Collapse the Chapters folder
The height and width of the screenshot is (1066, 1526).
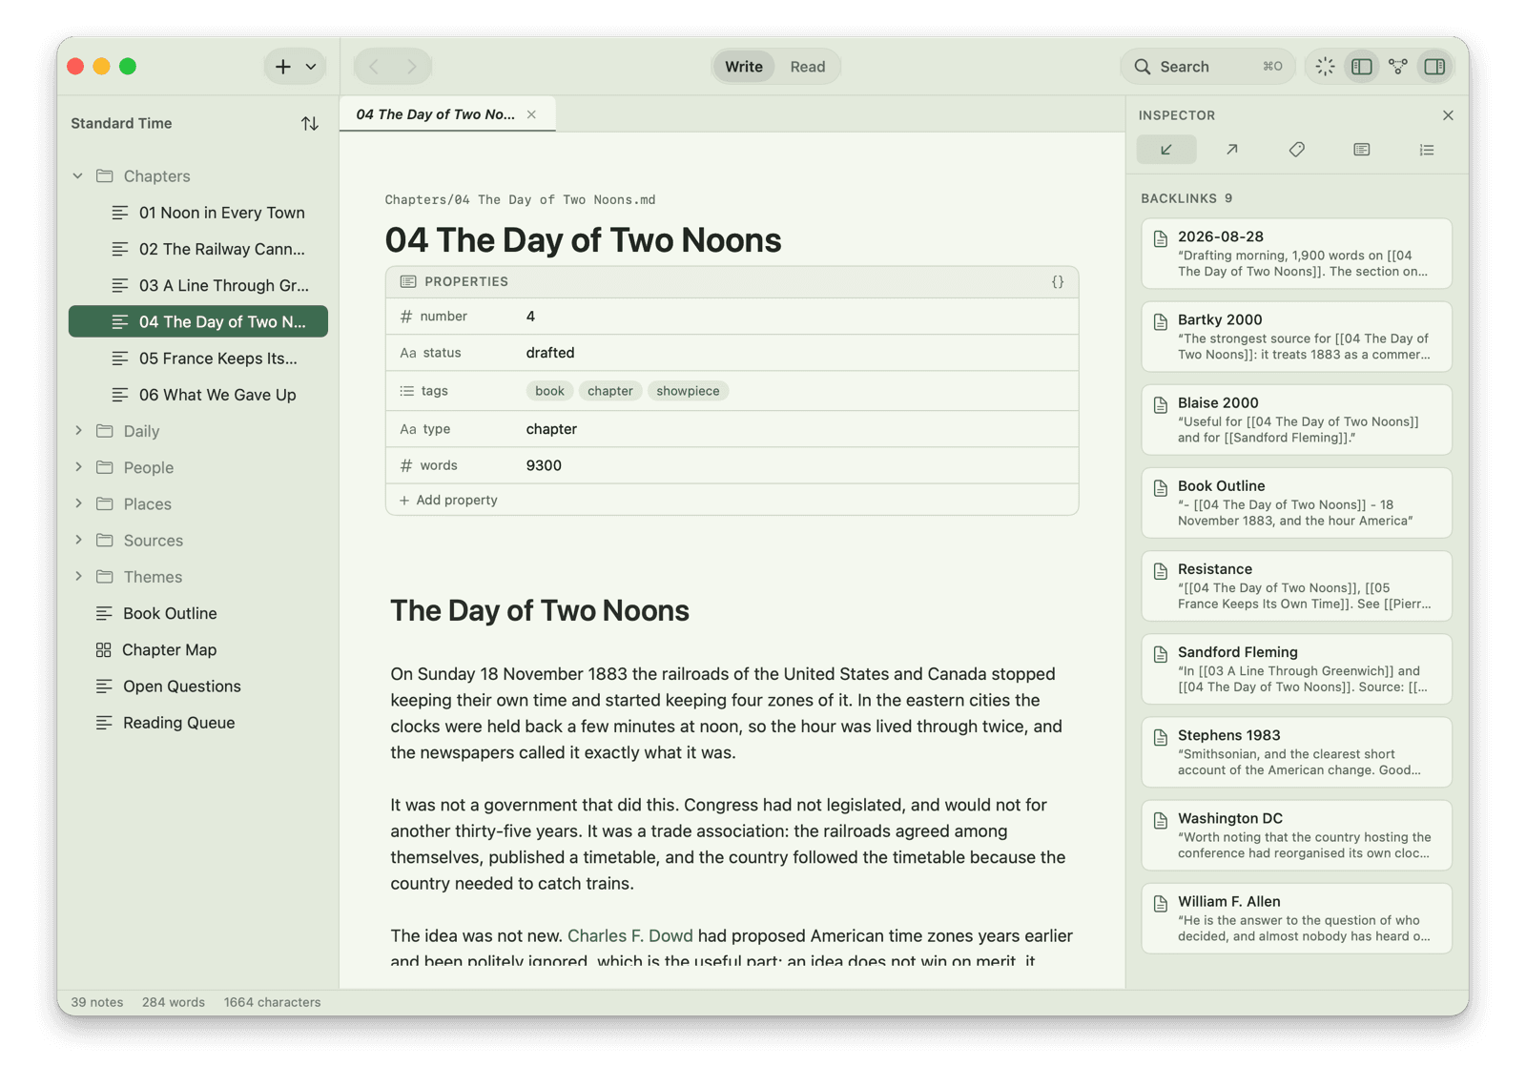(78, 176)
